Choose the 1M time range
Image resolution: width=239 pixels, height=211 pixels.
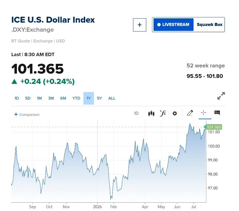click(39, 98)
